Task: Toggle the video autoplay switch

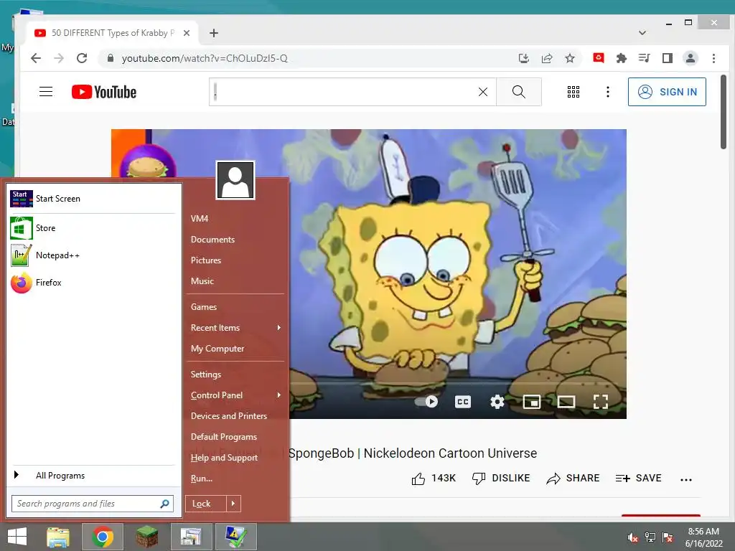Action: pos(426,402)
